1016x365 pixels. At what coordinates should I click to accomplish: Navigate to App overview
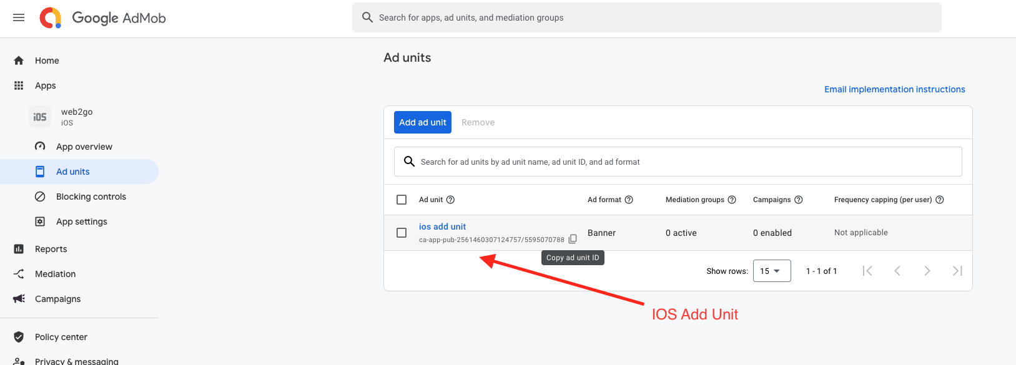coord(84,147)
